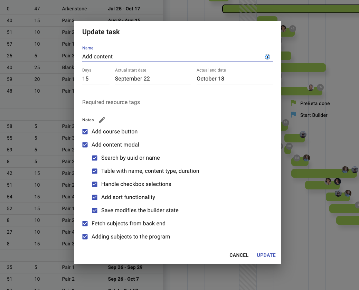Uncheck Search by uuid or name
359x290 pixels.
pyautogui.click(x=94, y=158)
